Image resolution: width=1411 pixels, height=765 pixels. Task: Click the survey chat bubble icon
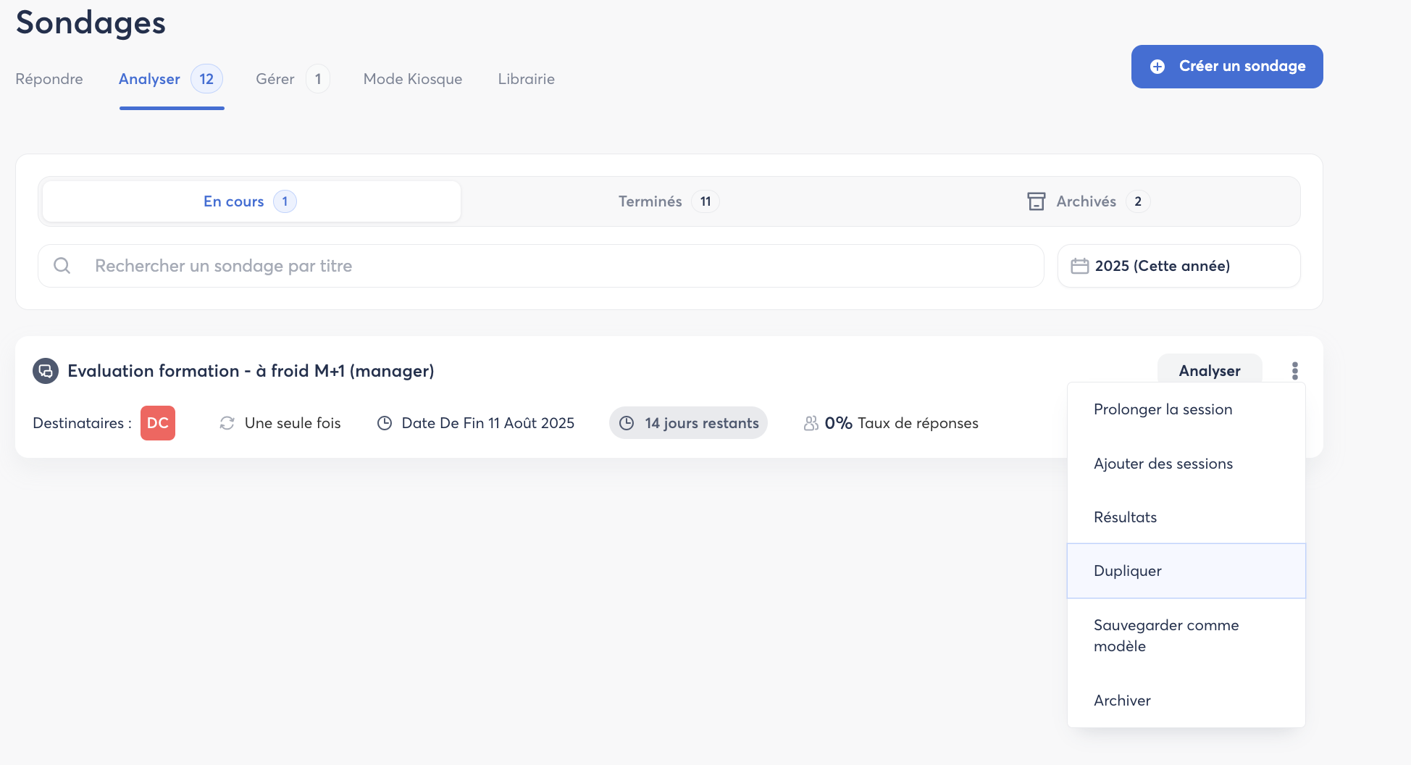(x=46, y=371)
